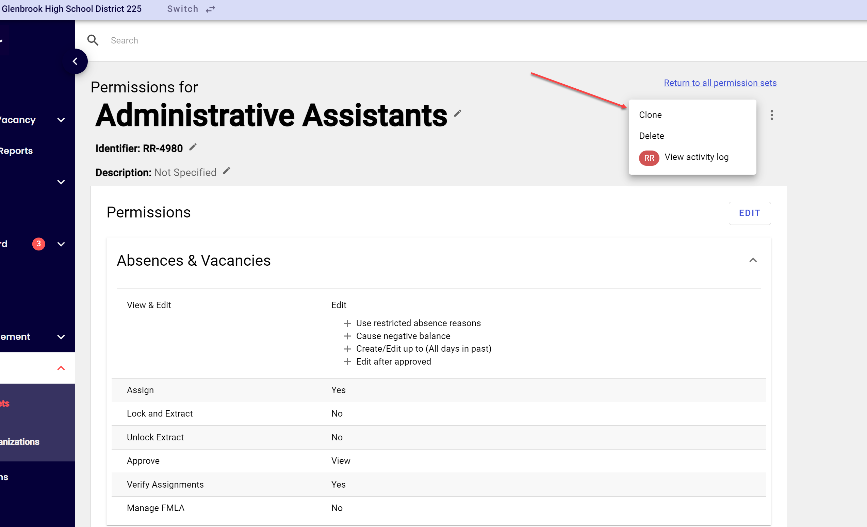Click the Assign permission row

tap(438, 390)
